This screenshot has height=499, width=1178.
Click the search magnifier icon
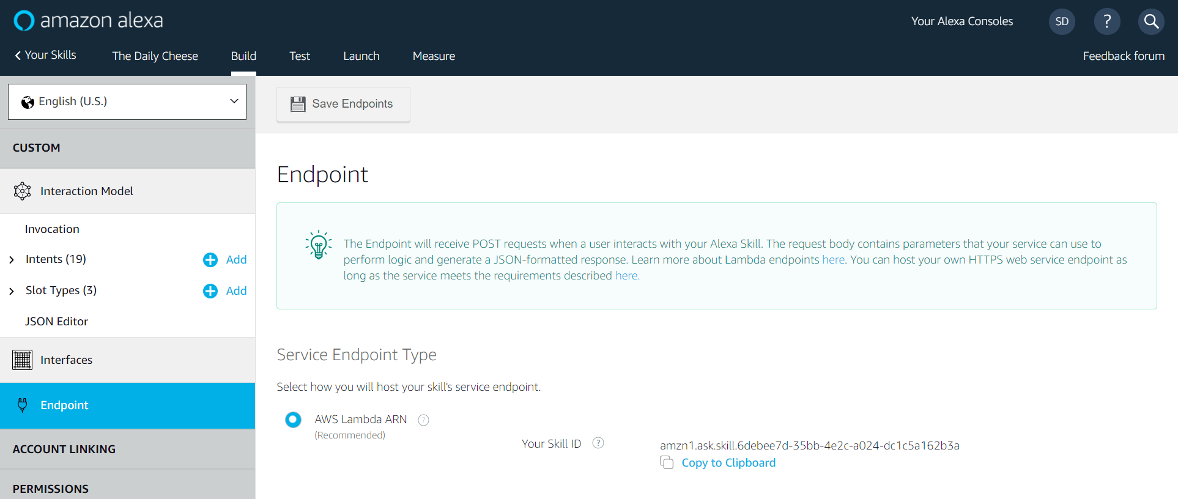1151,21
